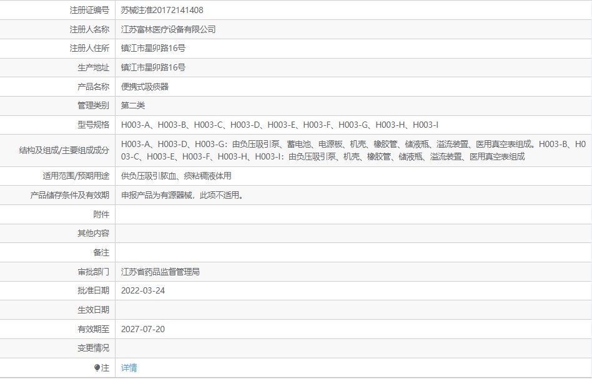
Task: Select registration number 苏械注准20172141408
Action: click(162, 10)
